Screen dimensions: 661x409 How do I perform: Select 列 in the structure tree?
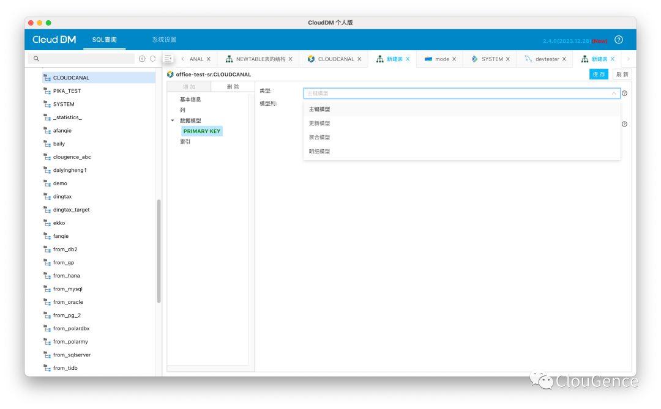pyautogui.click(x=182, y=110)
